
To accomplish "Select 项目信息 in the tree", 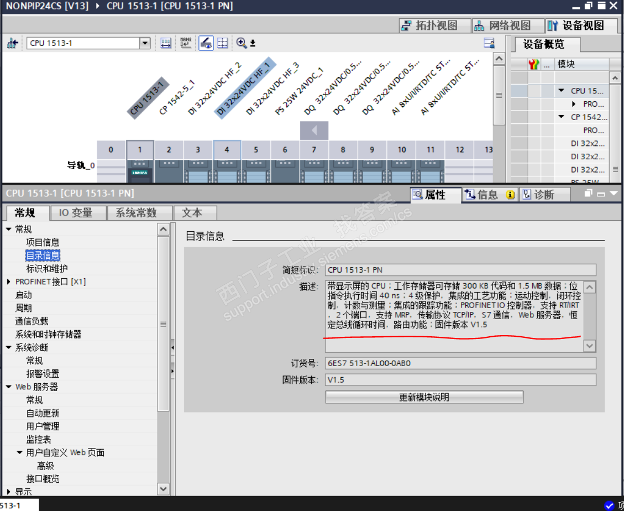I will pyautogui.click(x=43, y=242).
